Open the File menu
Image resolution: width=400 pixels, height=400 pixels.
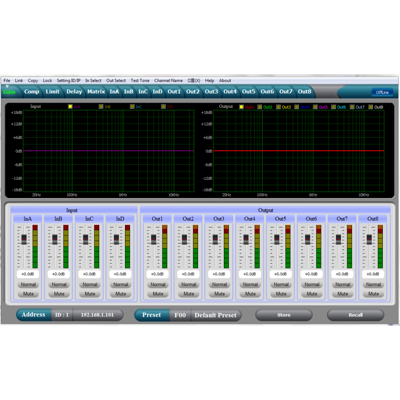point(7,80)
